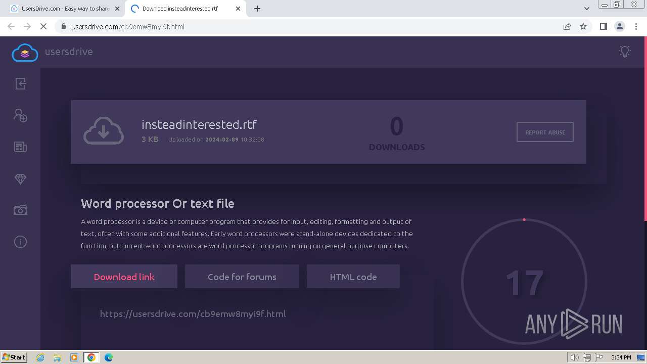Click the 0 downloads counter

point(397,133)
